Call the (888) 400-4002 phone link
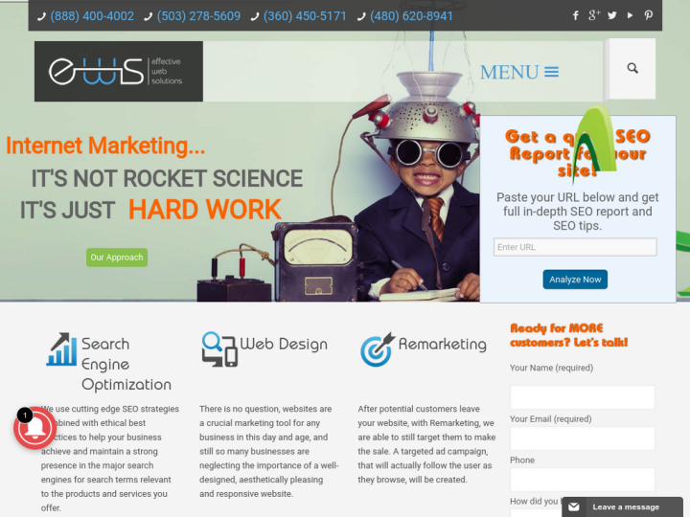The width and height of the screenshot is (690, 517). click(91, 16)
